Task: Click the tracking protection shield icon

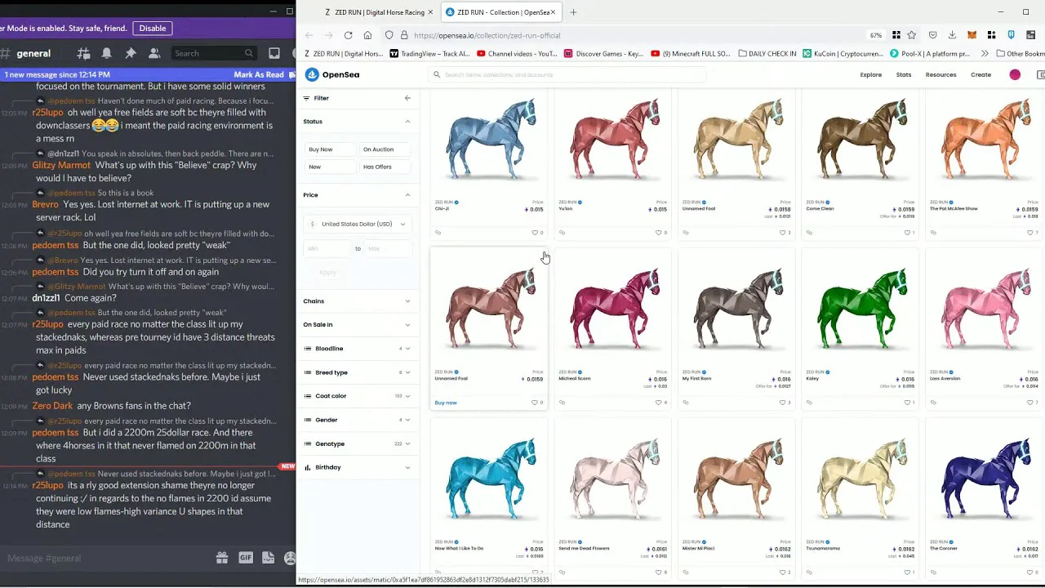Action: click(389, 35)
